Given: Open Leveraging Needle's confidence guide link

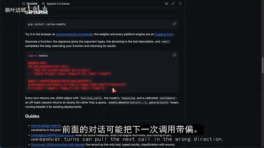Looking at the screenshot, I should click(x=52, y=135).
